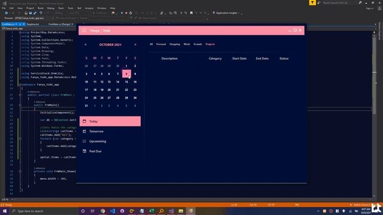This screenshot has width=383, height=215.
Task: Select October 31 on the calendar
Action: click(86, 106)
